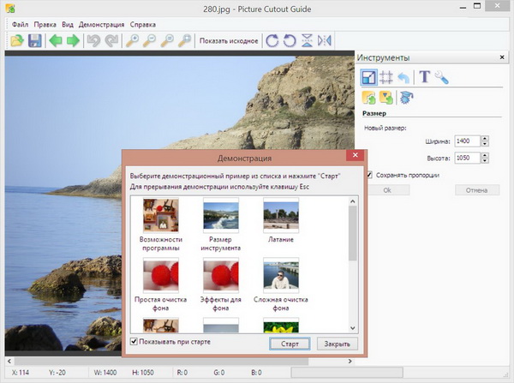Select the Text tool (T icon)
This screenshot has width=514, height=383.
point(423,77)
